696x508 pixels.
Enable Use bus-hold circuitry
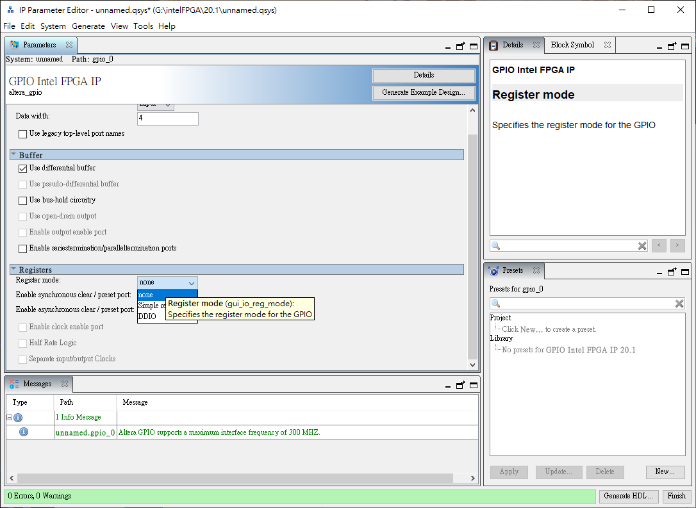(23, 201)
